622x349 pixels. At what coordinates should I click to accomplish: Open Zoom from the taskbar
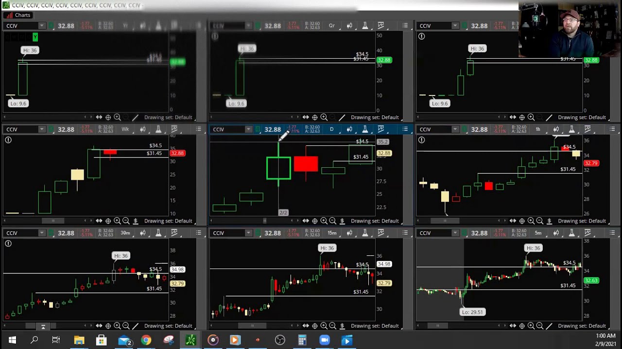(x=325, y=340)
